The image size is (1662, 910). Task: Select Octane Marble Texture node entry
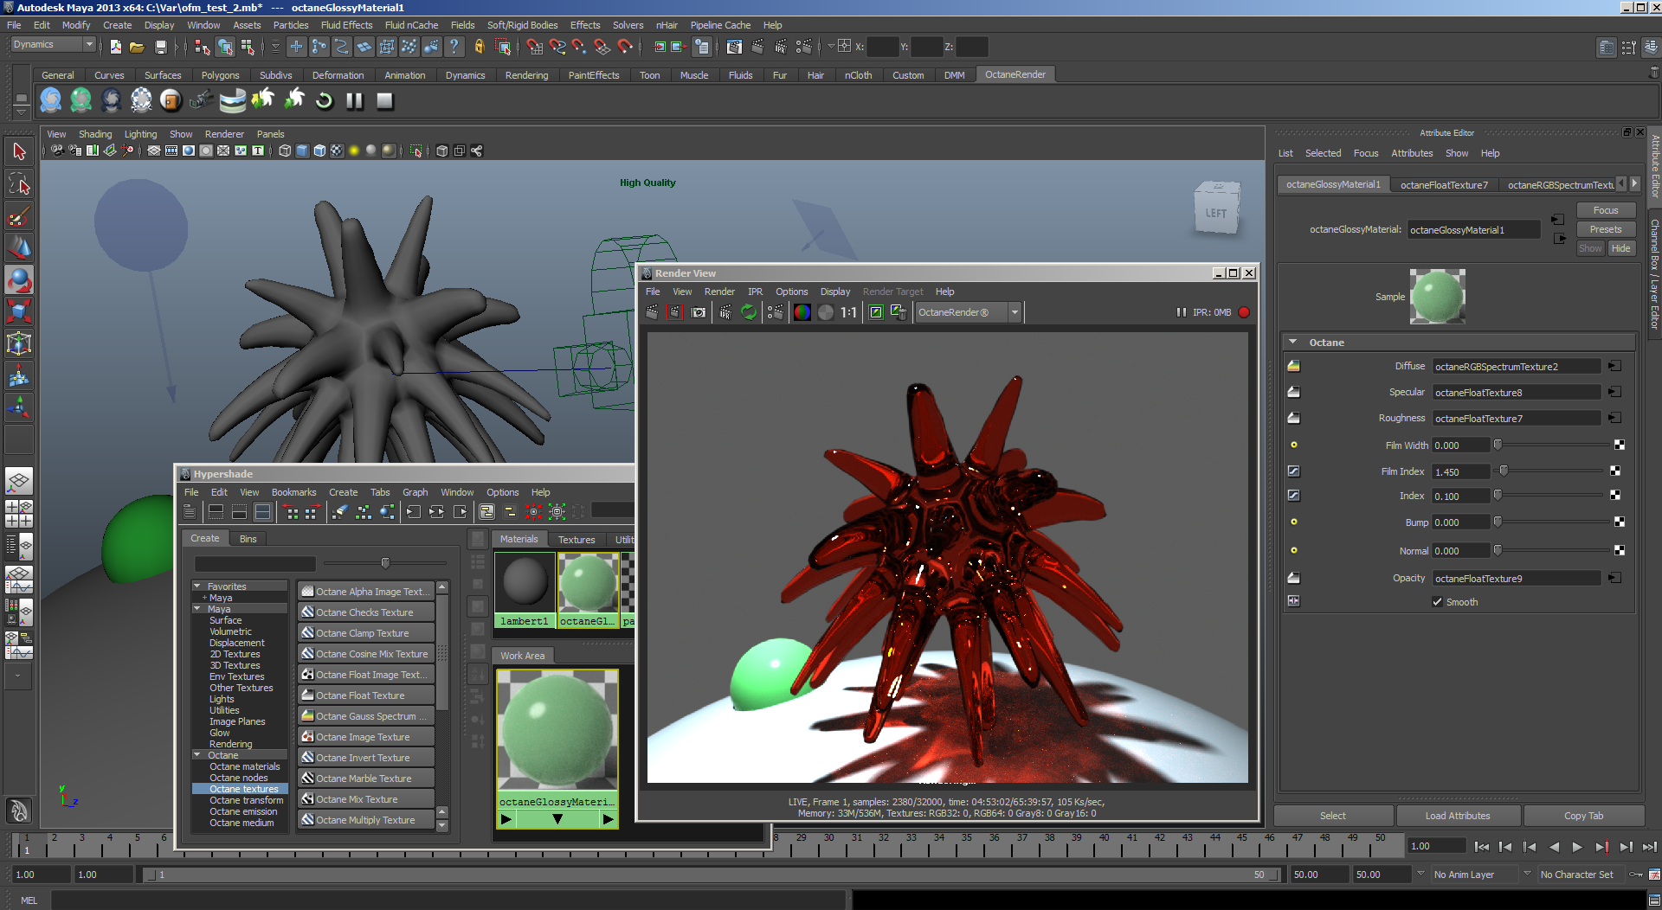click(364, 779)
